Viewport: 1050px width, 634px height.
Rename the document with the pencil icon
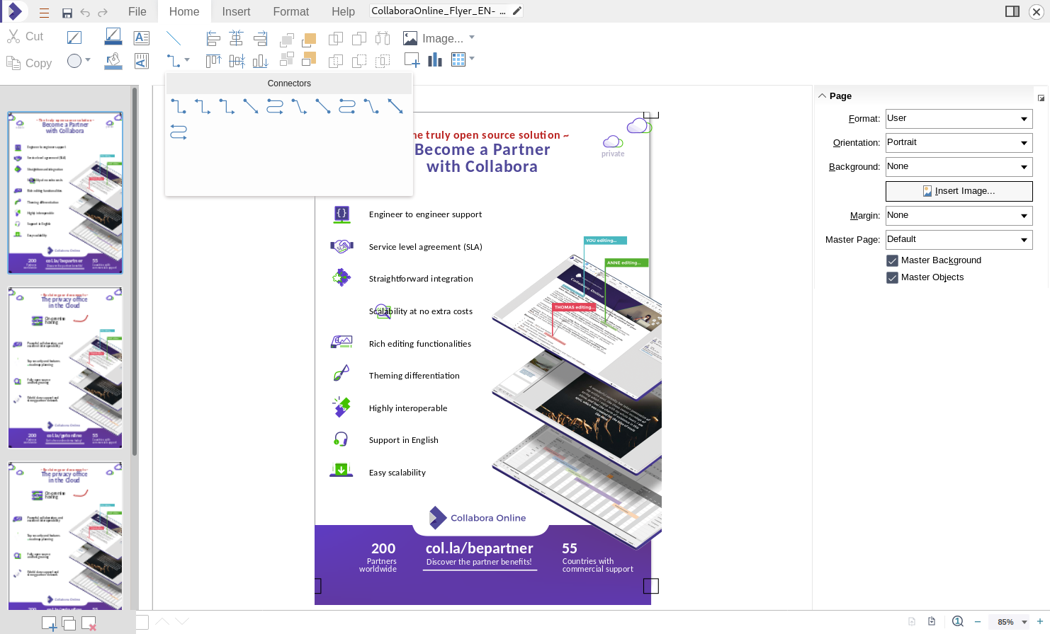pyautogui.click(x=517, y=11)
